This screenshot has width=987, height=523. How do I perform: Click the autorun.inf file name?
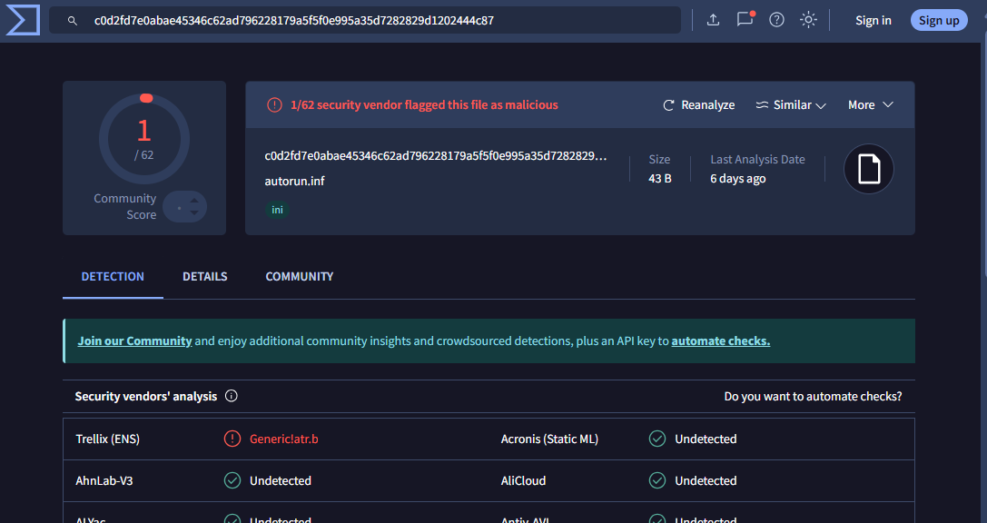tap(294, 182)
